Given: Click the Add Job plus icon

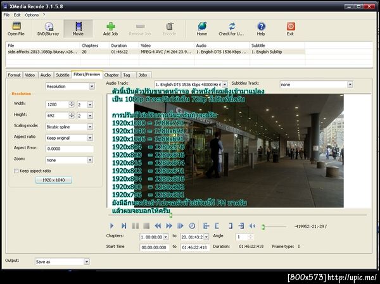Looking at the screenshot, I should click(x=111, y=27).
